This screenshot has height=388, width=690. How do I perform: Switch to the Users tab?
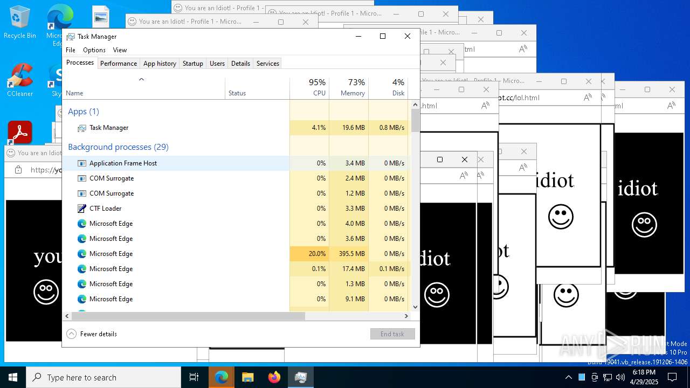tap(217, 64)
